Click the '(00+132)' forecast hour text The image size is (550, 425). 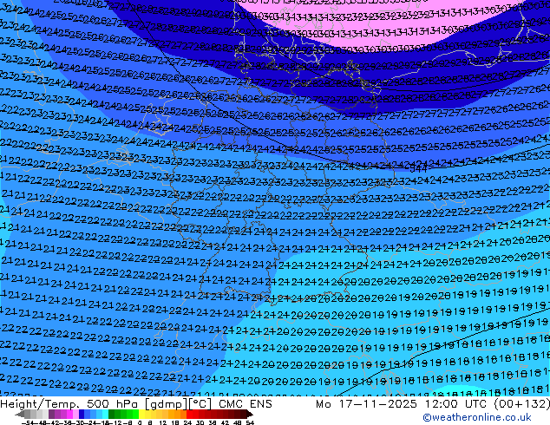[x=521, y=404]
